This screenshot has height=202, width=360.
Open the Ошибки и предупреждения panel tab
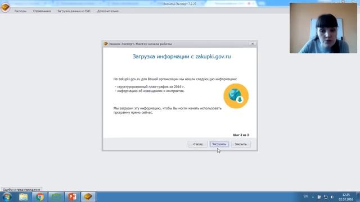[21, 190]
